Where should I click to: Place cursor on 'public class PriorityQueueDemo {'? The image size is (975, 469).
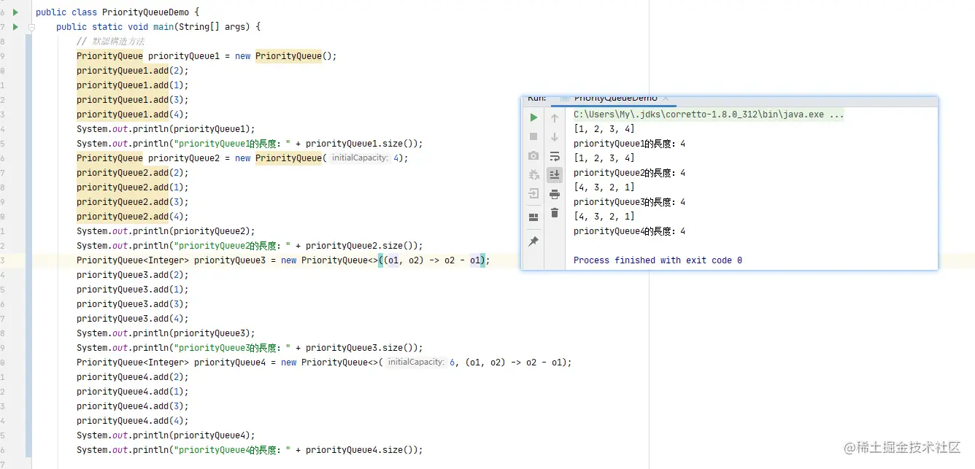(x=117, y=12)
